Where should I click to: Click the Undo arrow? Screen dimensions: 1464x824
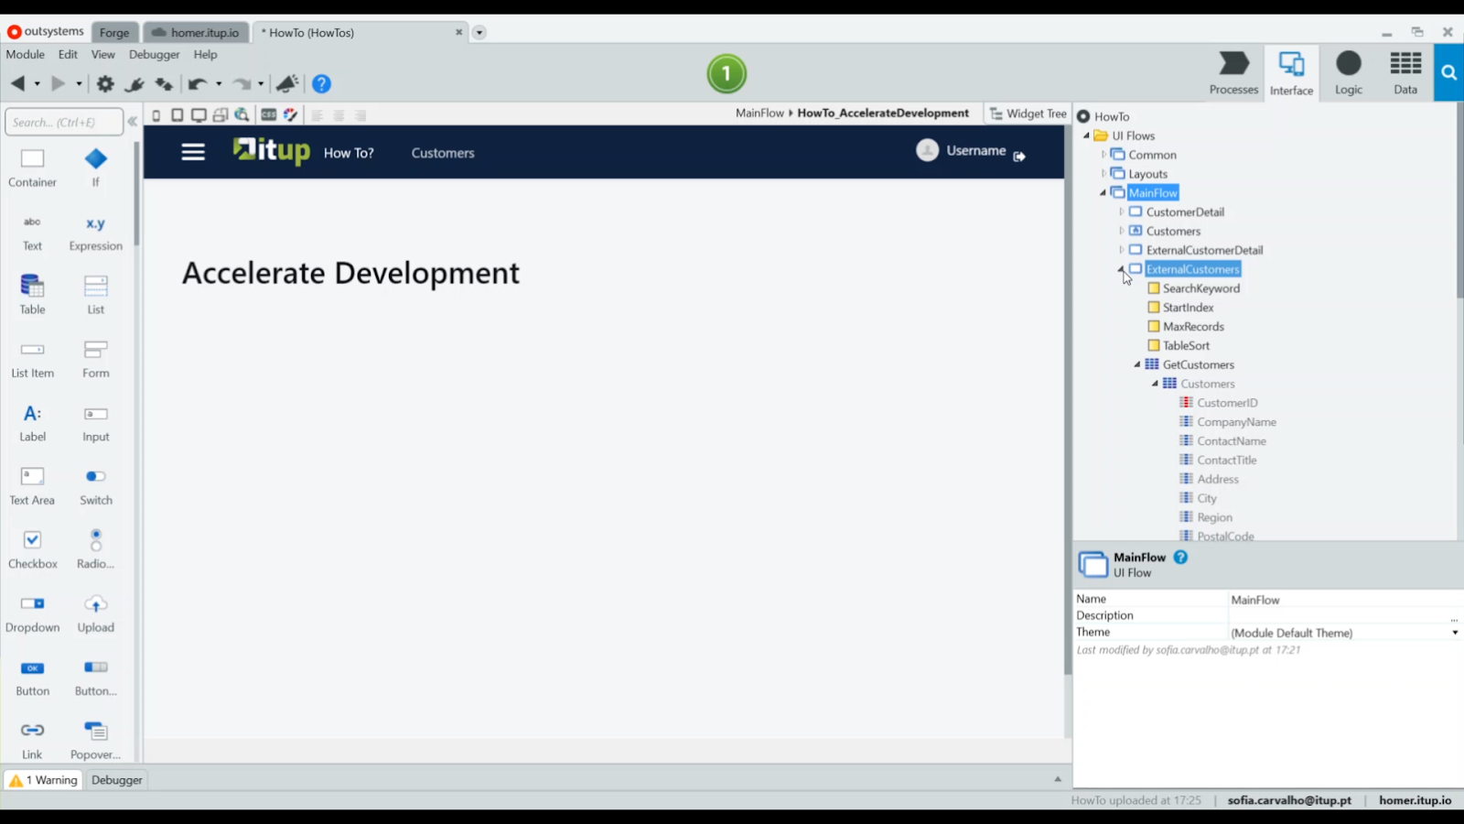[197, 84]
